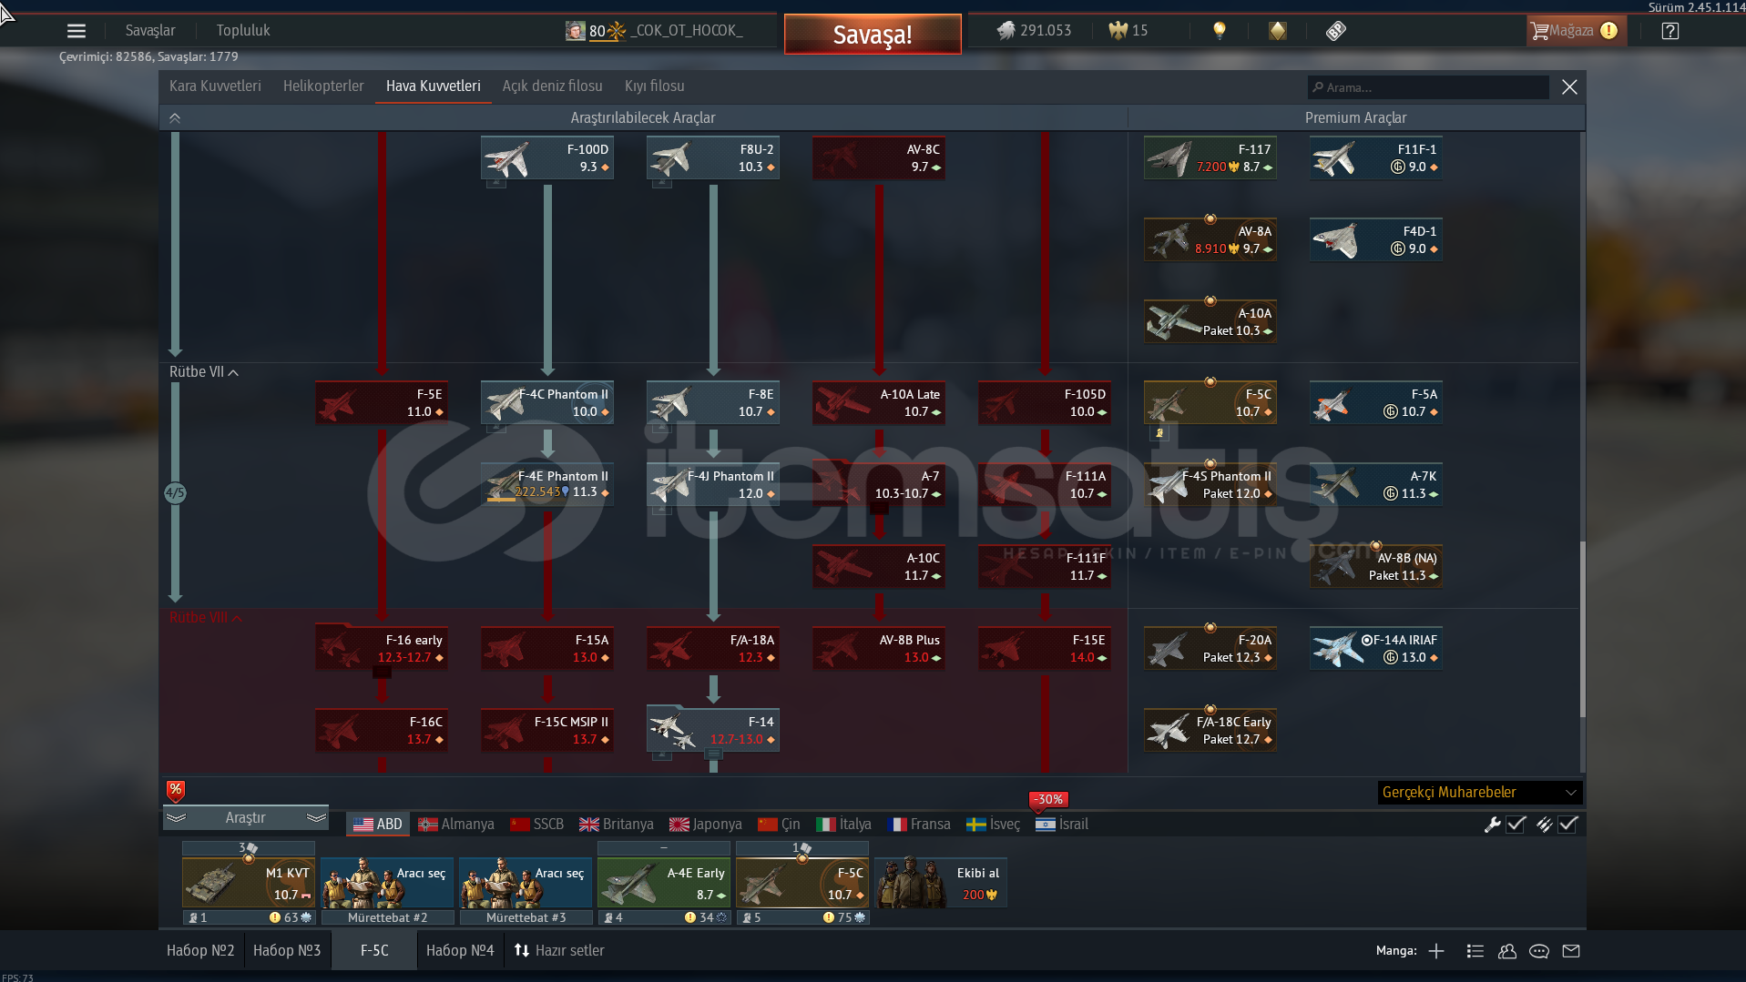Viewport: 1746px width, 982px height.
Task: Click the ammo auto-refill icon
Action: pyautogui.click(x=1544, y=825)
